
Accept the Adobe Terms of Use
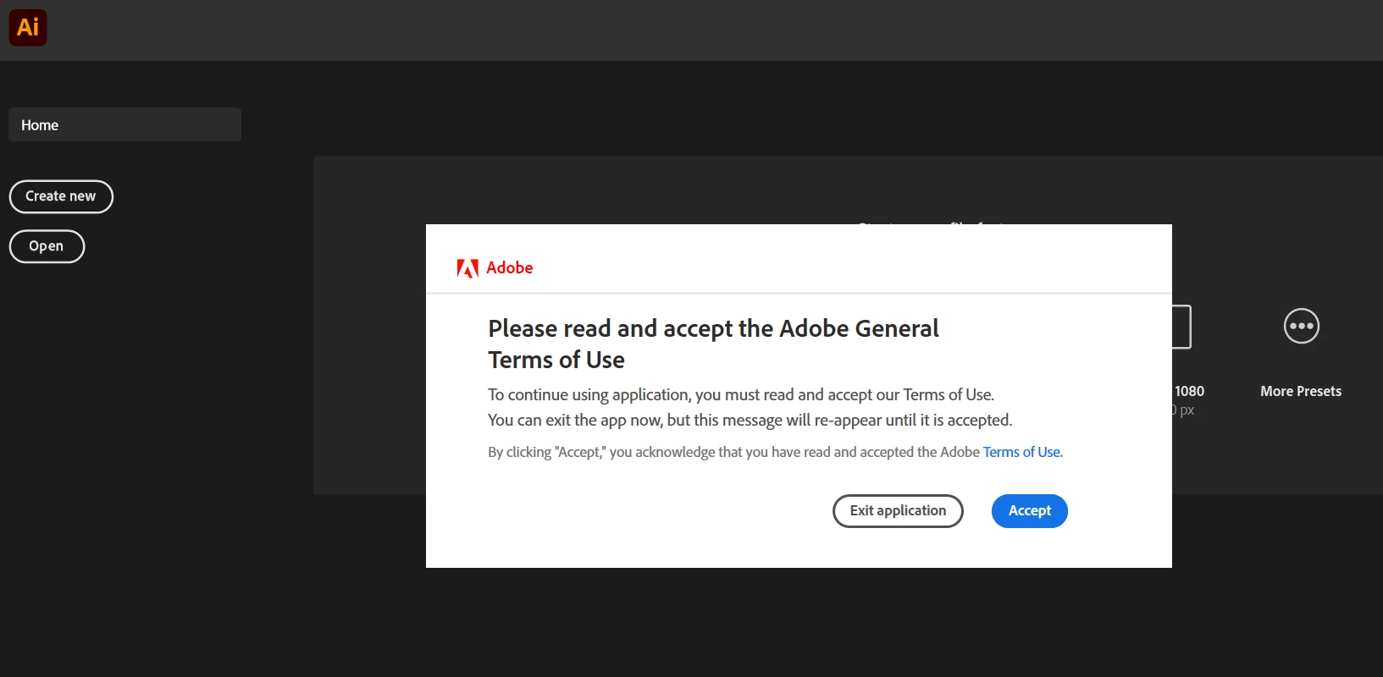[1030, 511]
